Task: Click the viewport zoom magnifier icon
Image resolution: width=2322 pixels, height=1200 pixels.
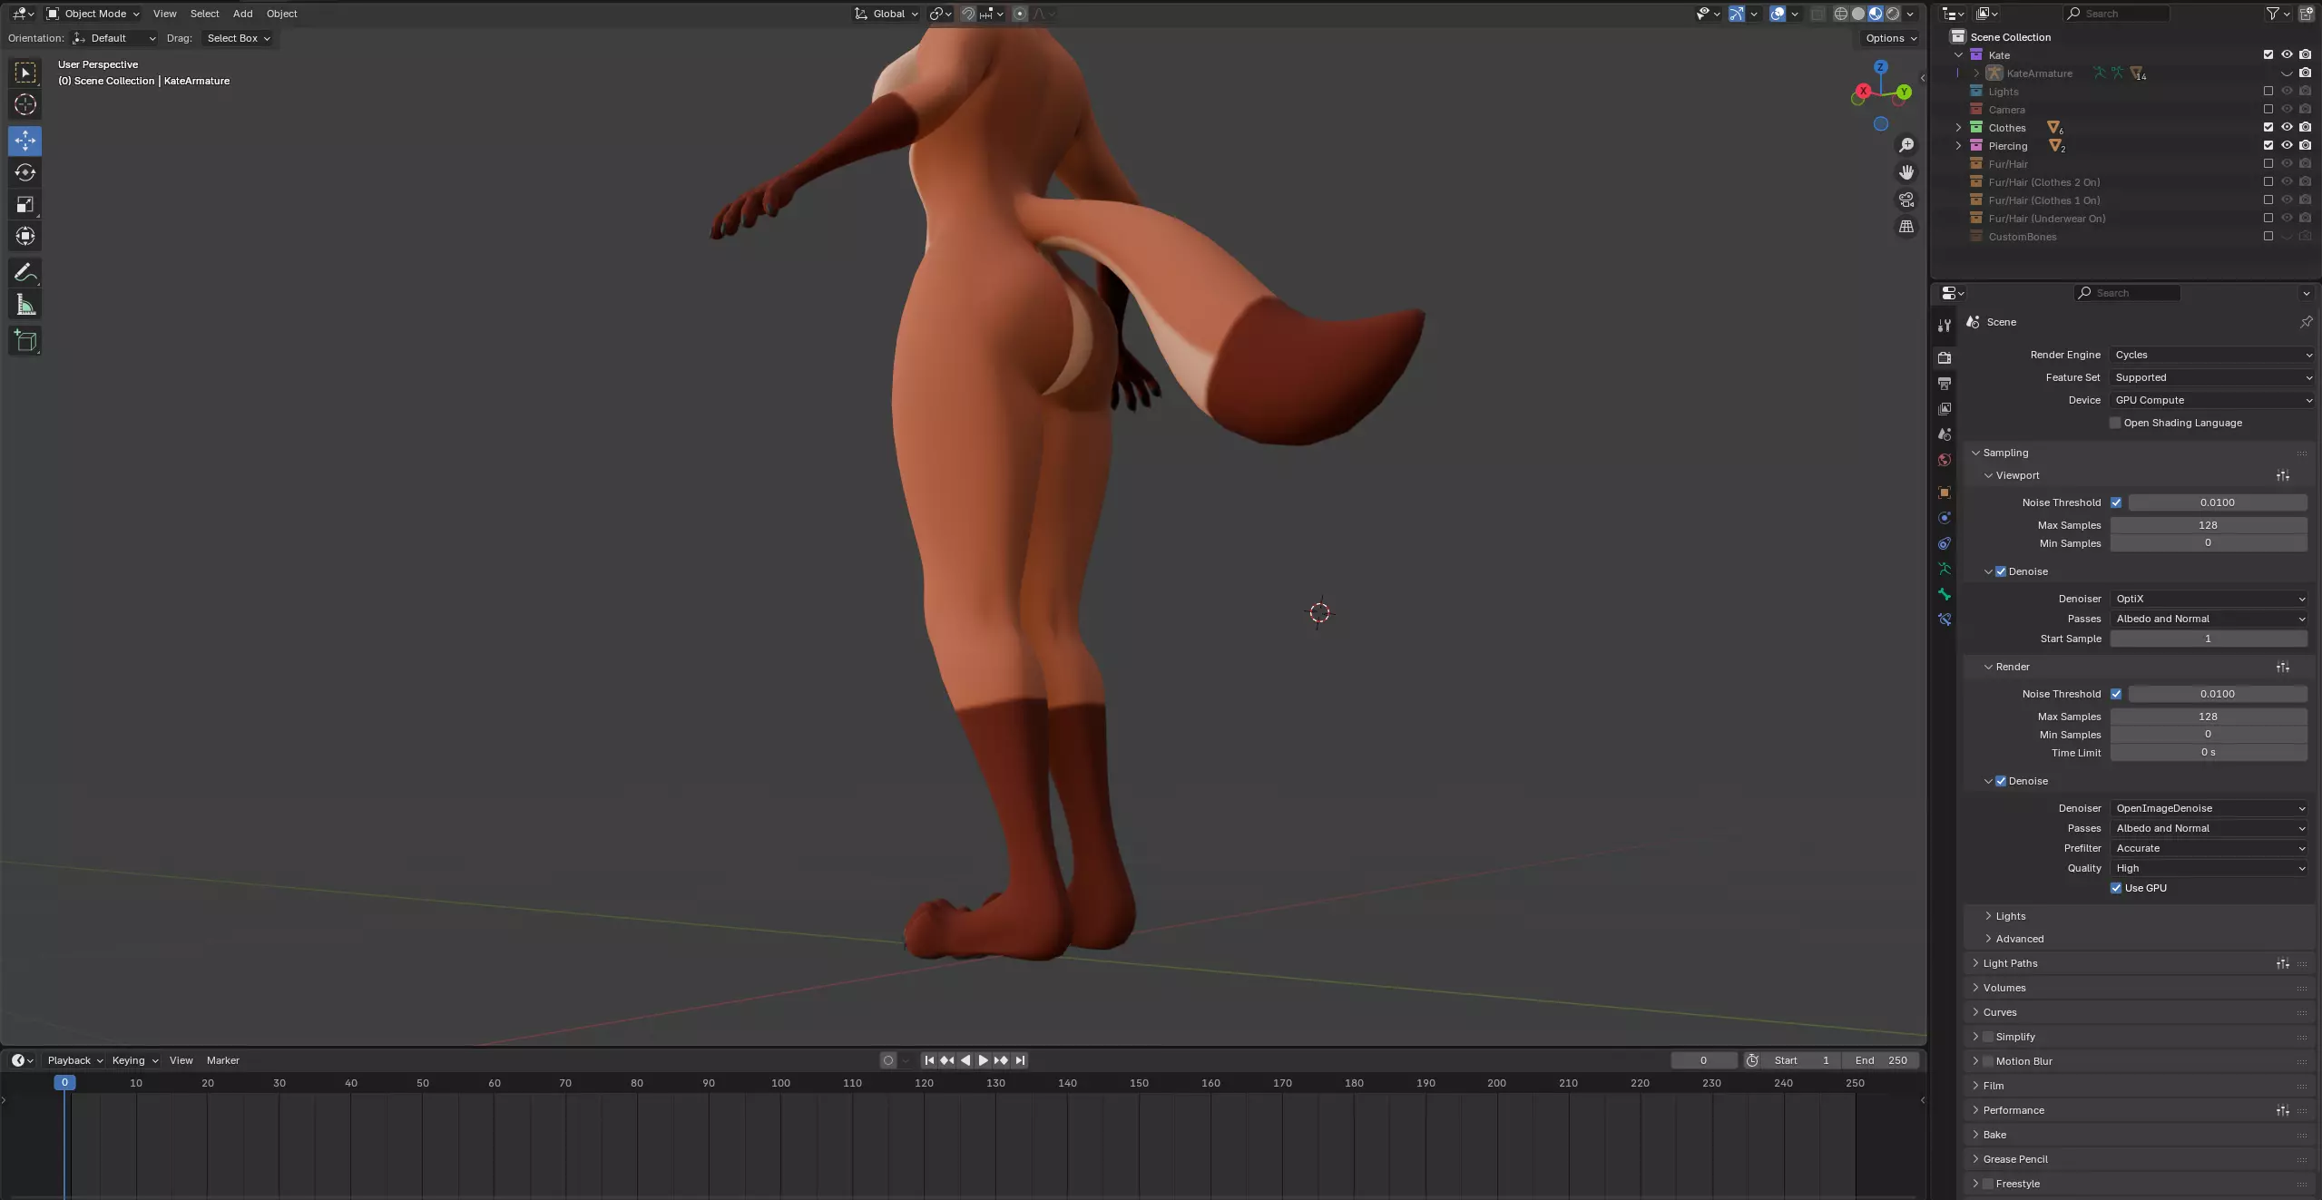Action: click(1906, 145)
